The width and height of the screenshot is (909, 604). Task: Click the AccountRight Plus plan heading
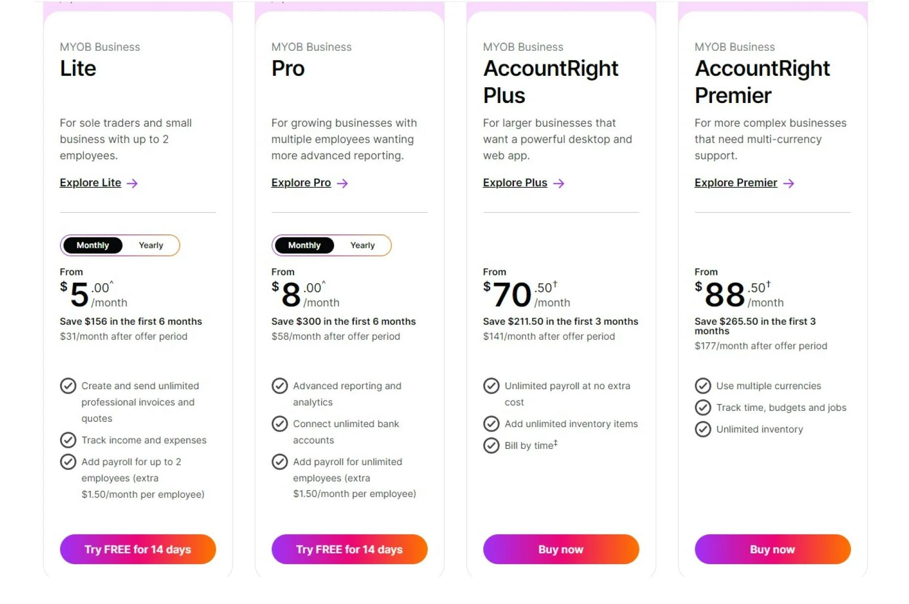tap(550, 82)
